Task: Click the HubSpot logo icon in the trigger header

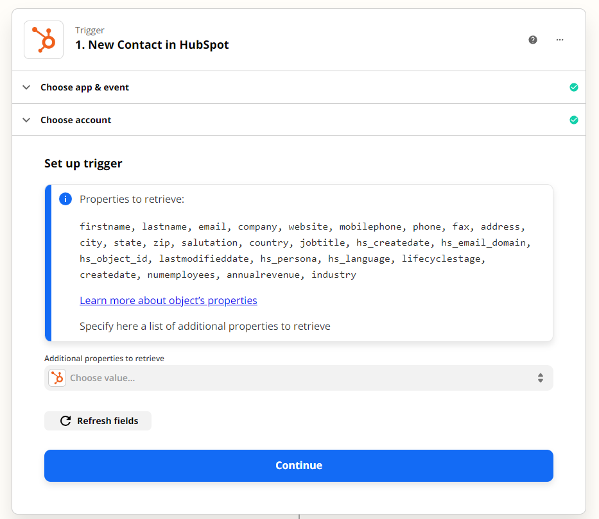Action: click(44, 40)
